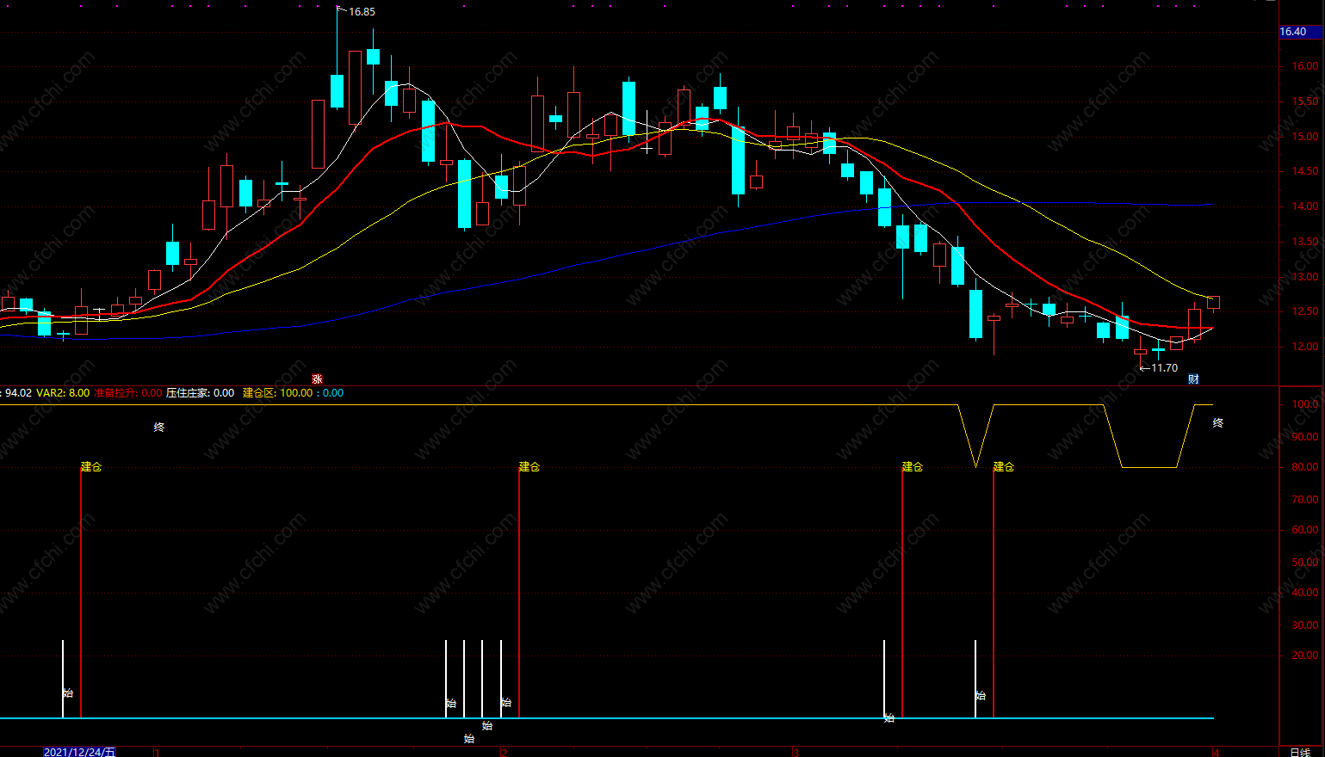Screen dimensions: 1325x757
Task: Click month marker 1 on time axis
Action: click(157, 753)
